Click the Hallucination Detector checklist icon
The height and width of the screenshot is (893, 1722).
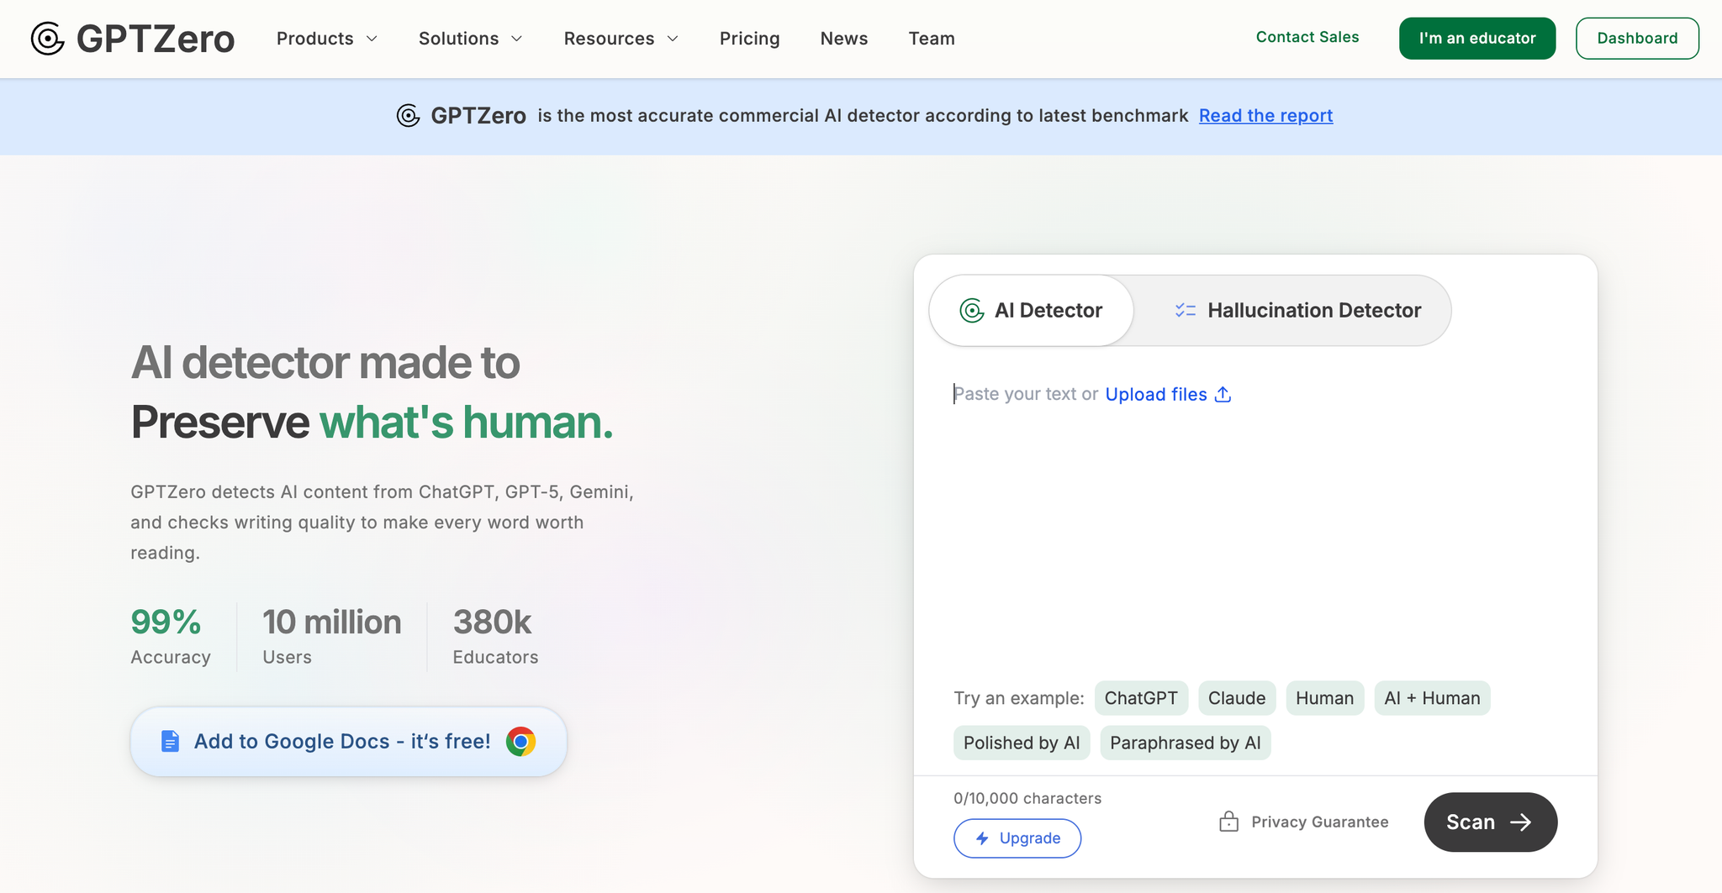pyautogui.click(x=1186, y=311)
